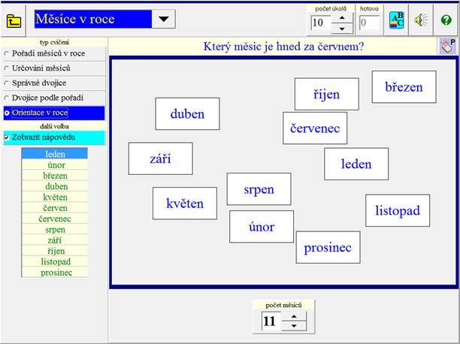
Task: Select the 'Pořadí měsíců v roce' radio option
Action: (x=7, y=54)
